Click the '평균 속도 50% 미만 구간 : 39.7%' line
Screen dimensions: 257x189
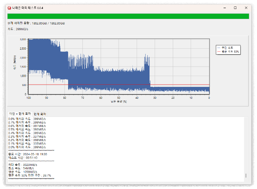click(x=30, y=175)
